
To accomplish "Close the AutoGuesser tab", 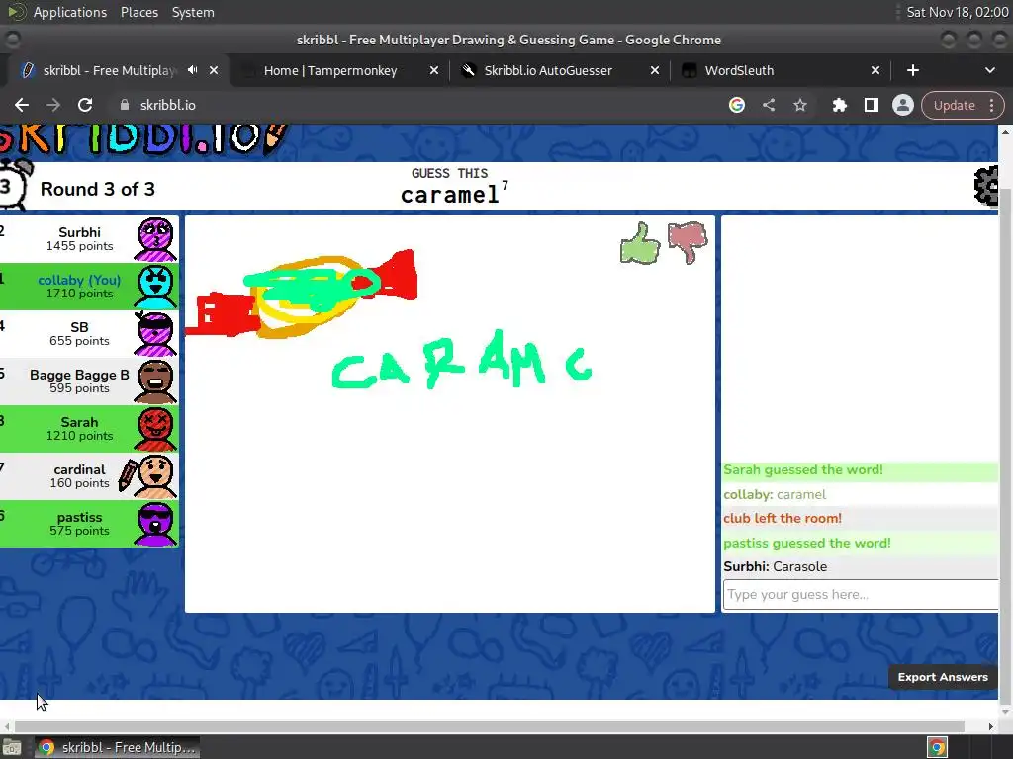I will point(655,70).
